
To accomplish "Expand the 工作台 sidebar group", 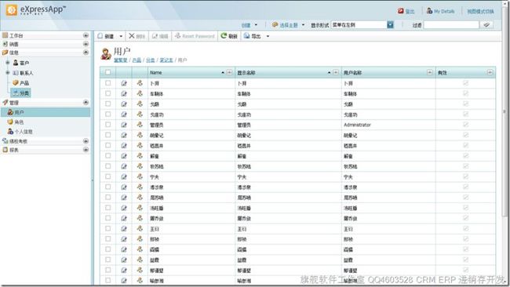I will [x=86, y=35].
